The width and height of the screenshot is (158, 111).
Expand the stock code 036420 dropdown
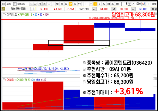coord(31,4)
